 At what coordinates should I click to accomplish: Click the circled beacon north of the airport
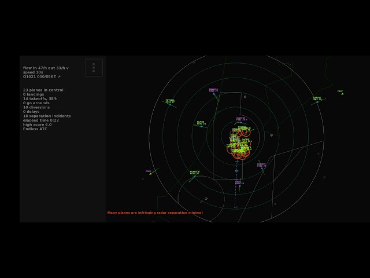(245, 97)
